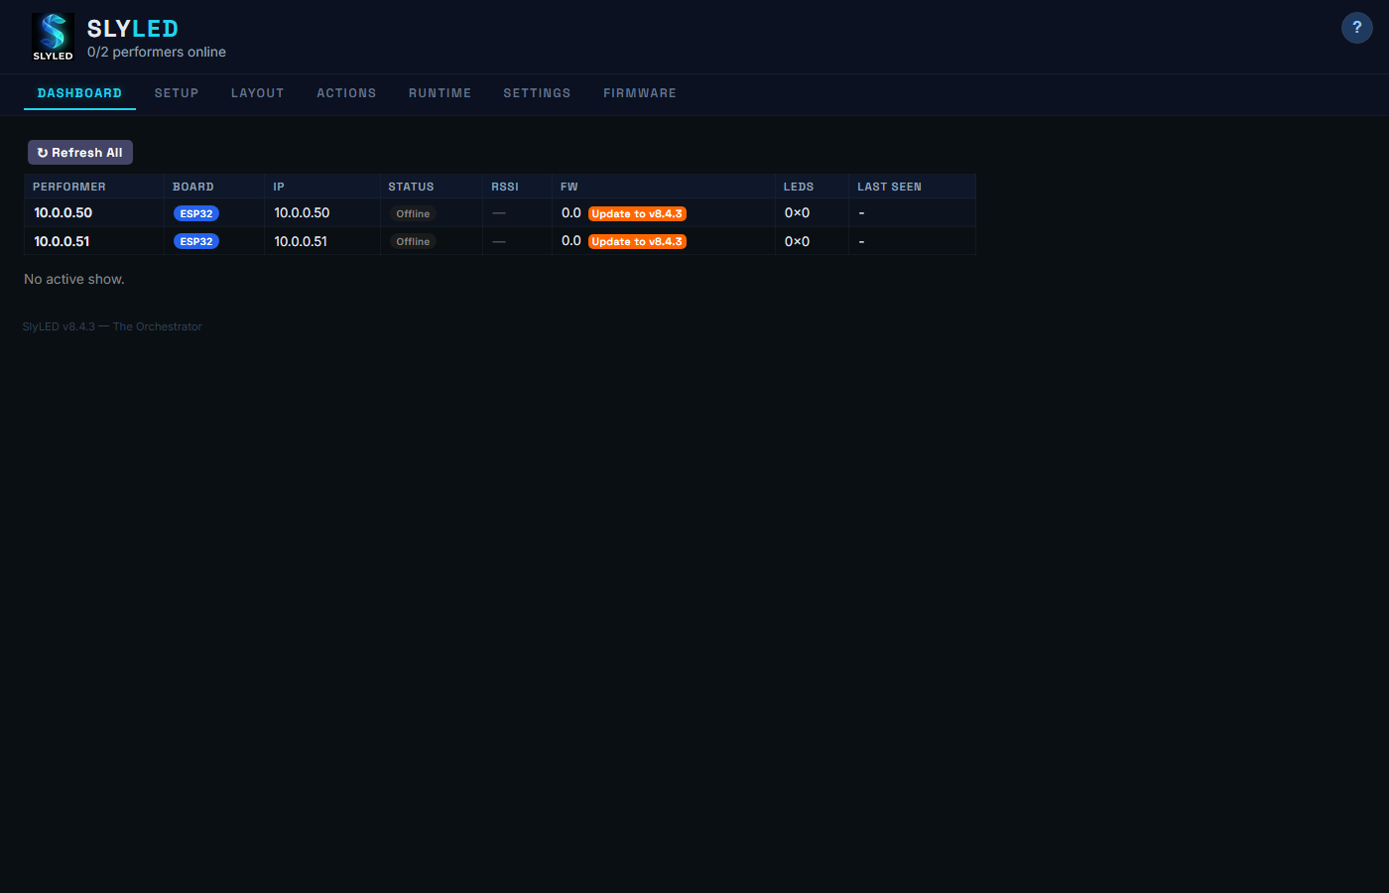Open the Settings tab
This screenshot has height=893, width=1389.
click(x=537, y=93)
